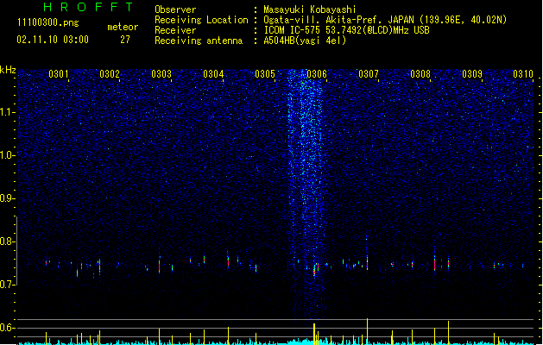Click the 0302 time marker
This screenshot has height=345, width=543.
tap(110, 74)
